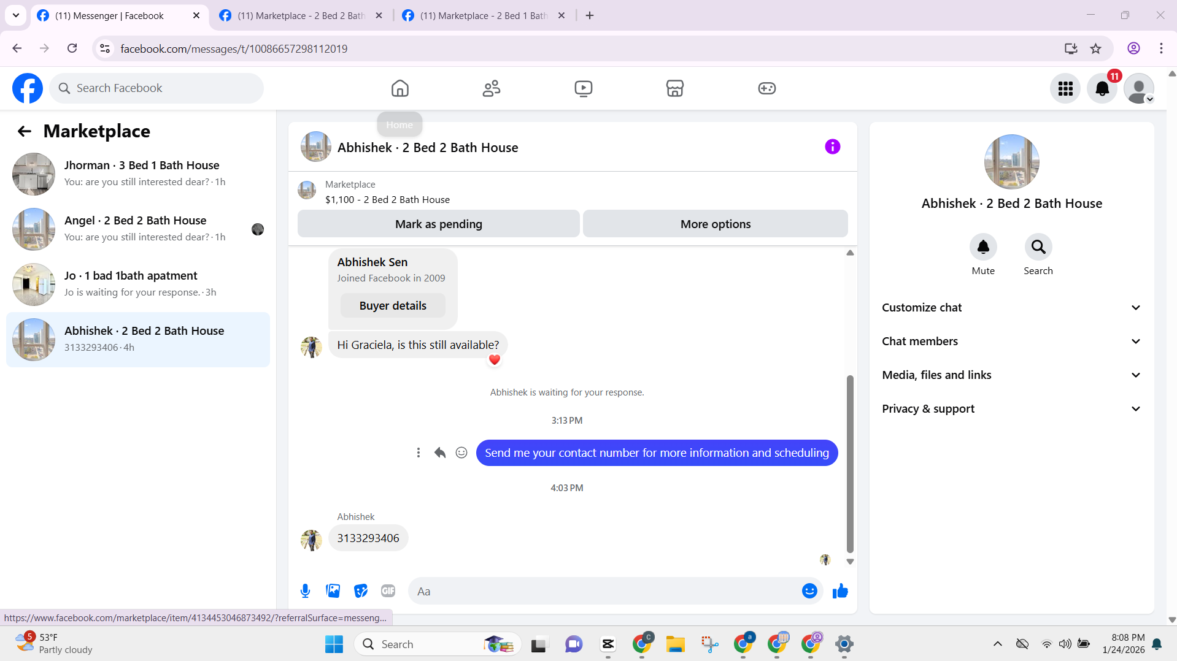Close the Messenger | Facebook tab

(196, 16)
